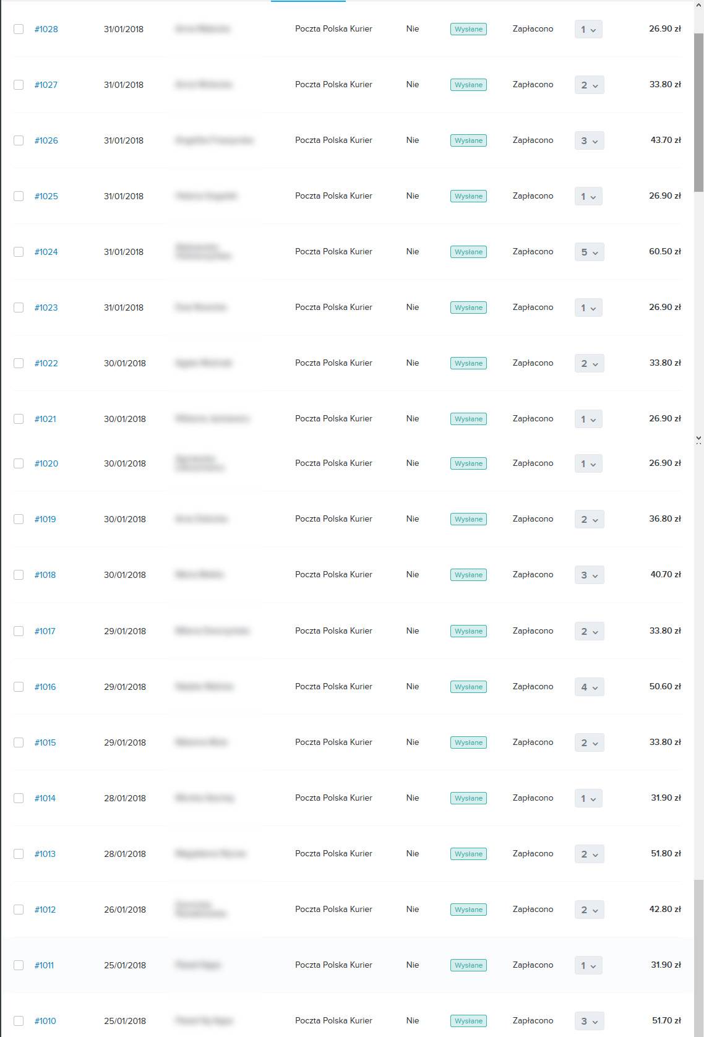The width and height of the screenshot is (704, 1037).
Task: Open quantity dropdown for order #1016
Action: [x=589, y=687]
